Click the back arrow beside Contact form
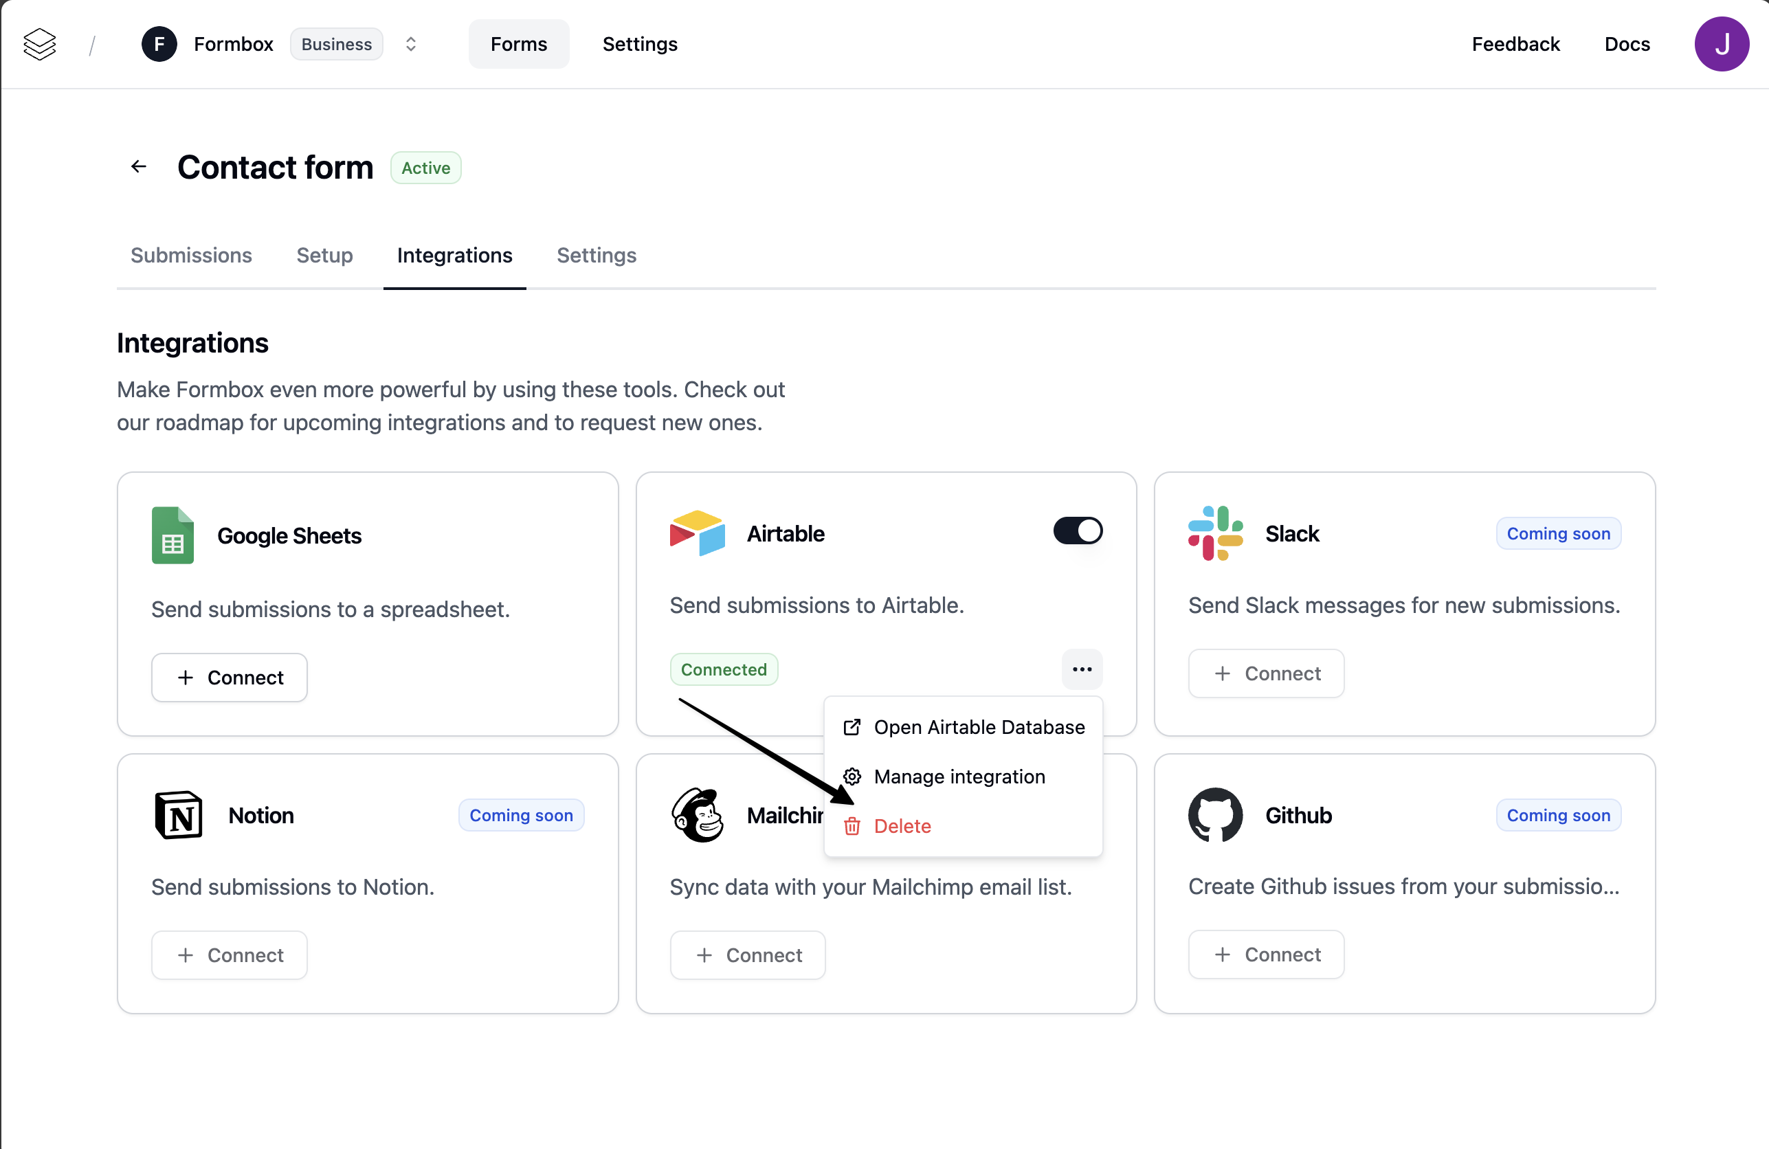This screenshot has width=1769, height=1149. point(138,166)
